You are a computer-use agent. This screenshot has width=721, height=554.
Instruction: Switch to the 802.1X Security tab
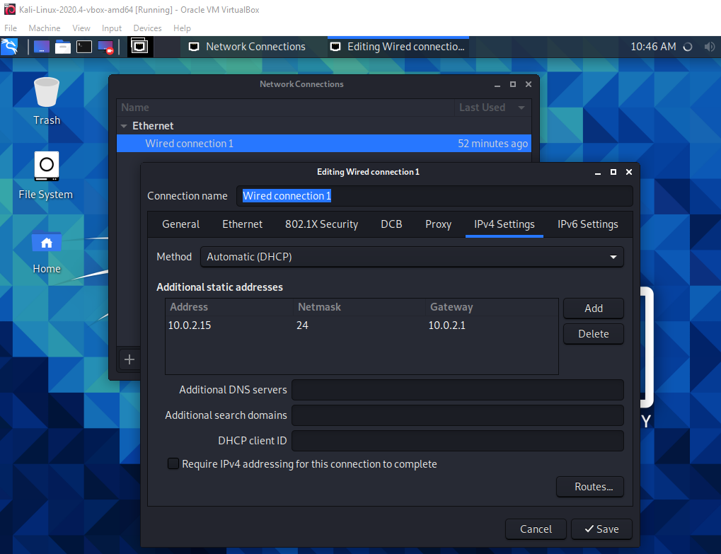point(321,224)
